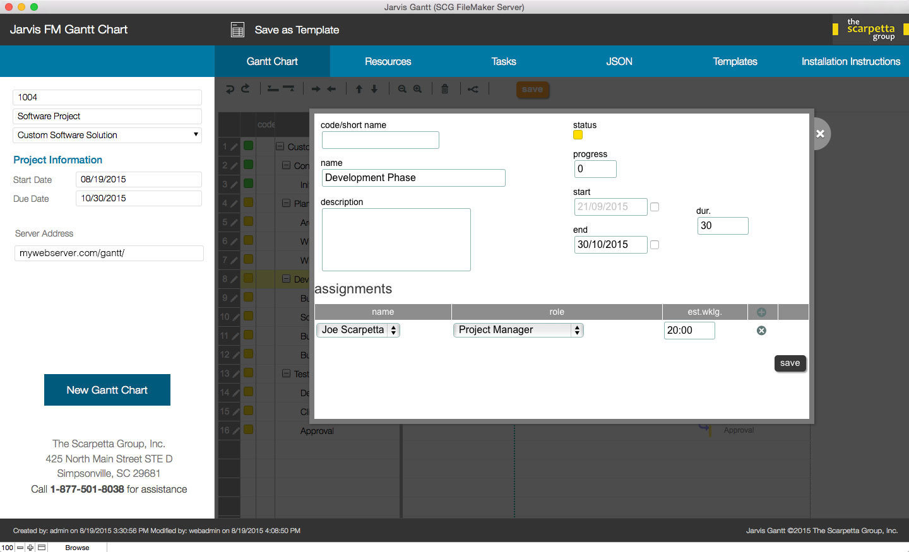This screenshot has height=552, width=909.
Task: Click the end date field 30/10/2015
Action: [x=611, y=245]
